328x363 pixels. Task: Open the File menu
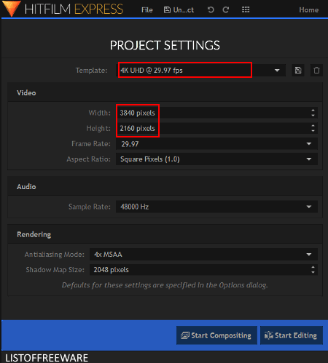click(147, 10)
